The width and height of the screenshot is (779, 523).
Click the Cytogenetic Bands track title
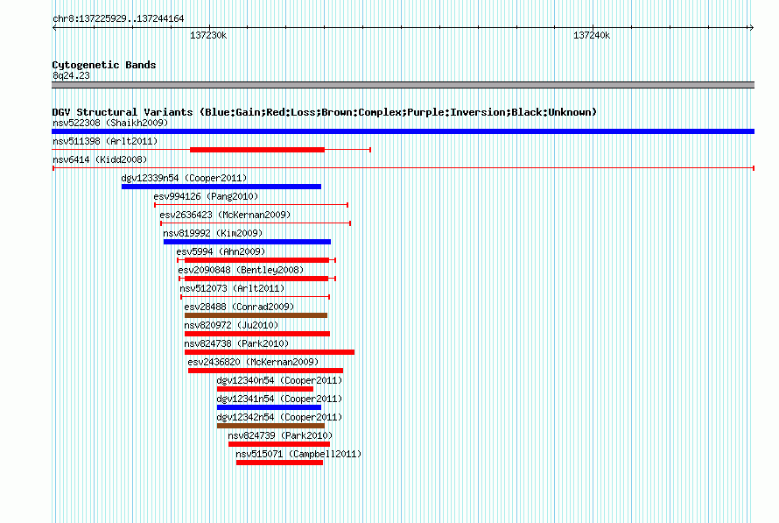click(104, 65)
